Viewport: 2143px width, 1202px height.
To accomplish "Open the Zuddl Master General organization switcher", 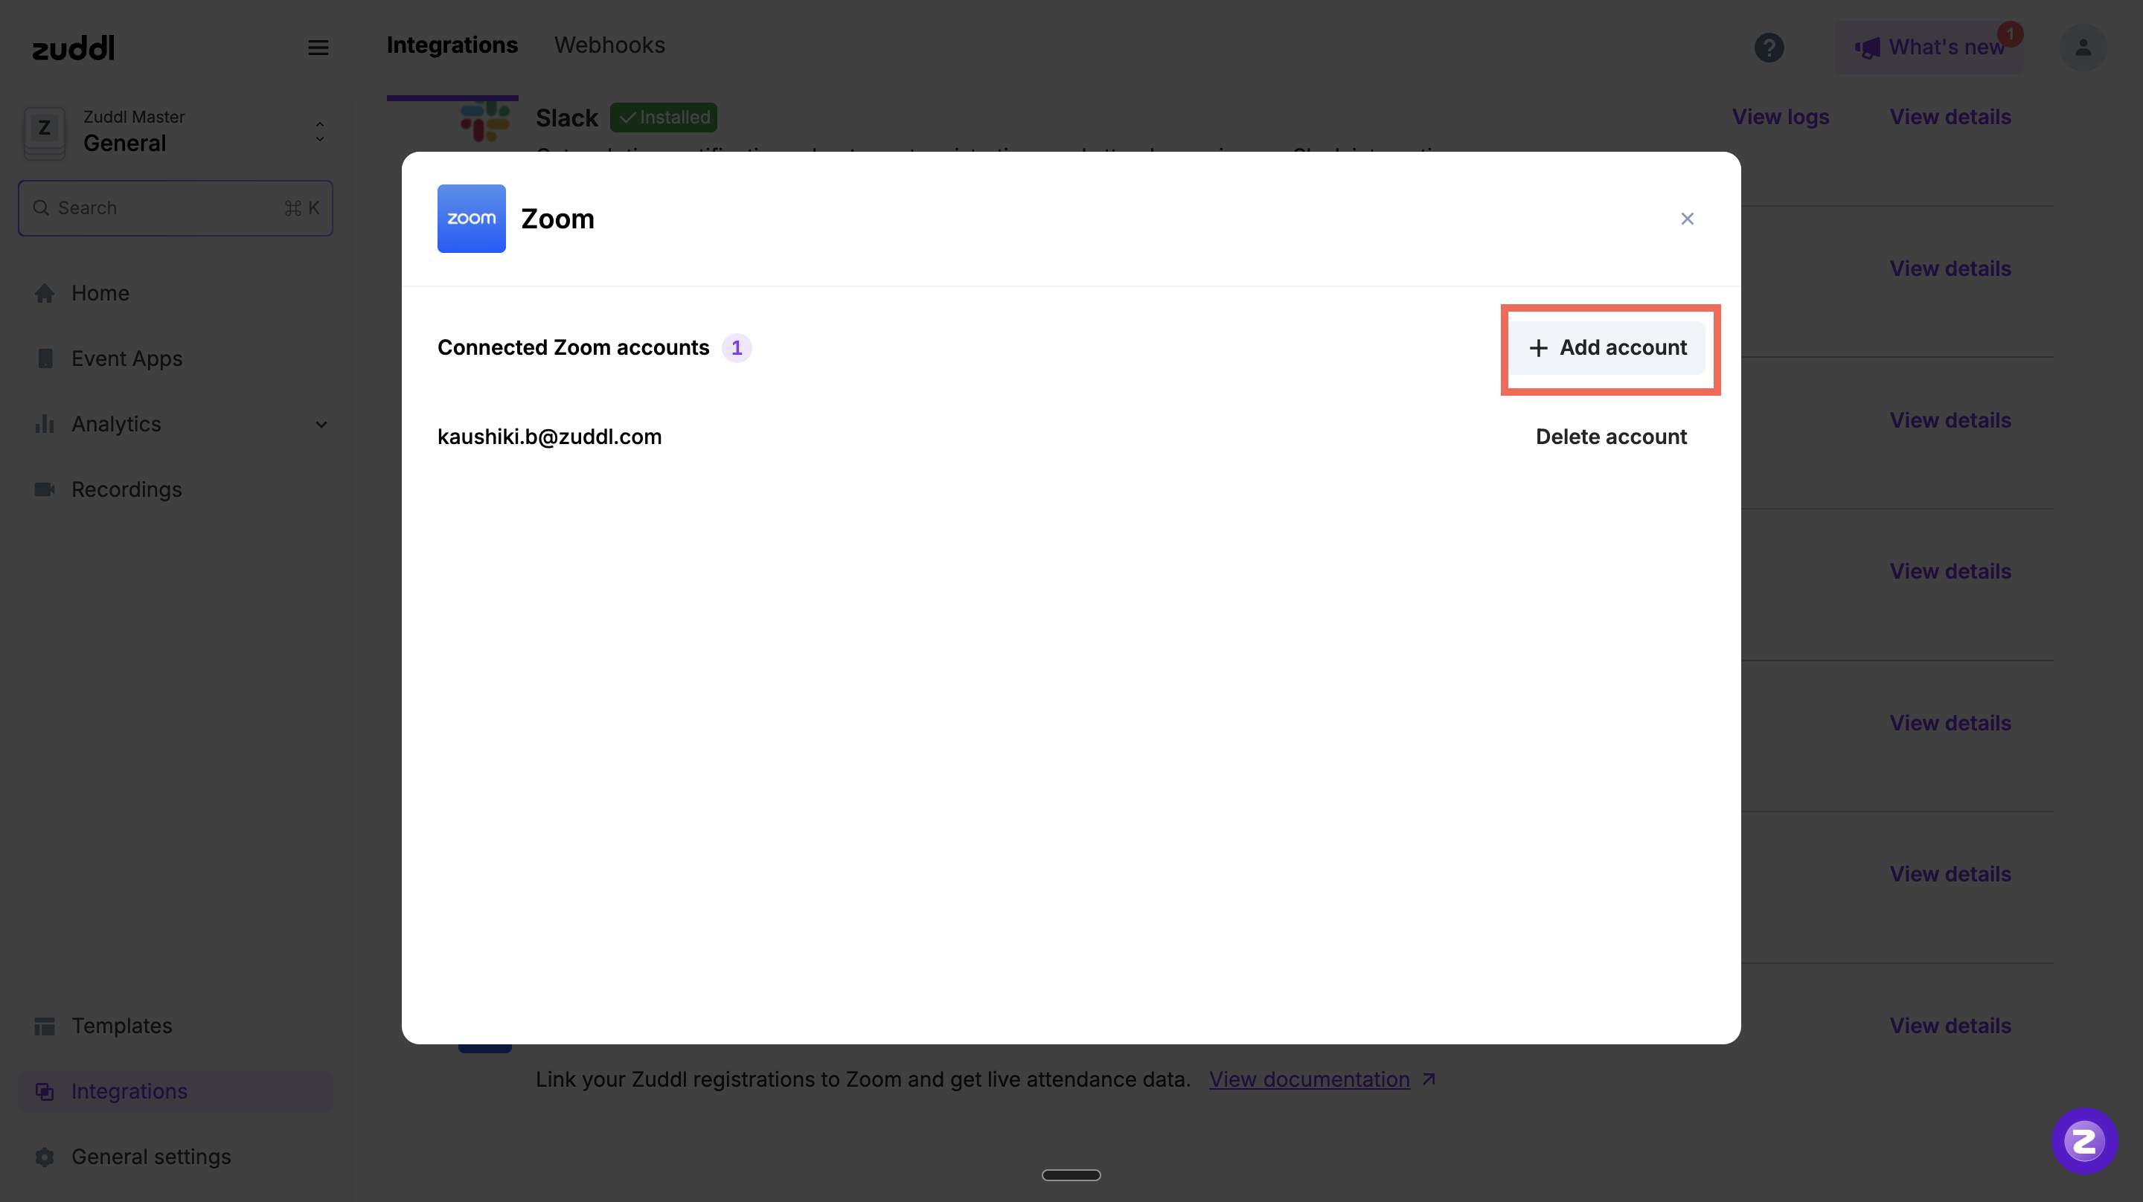I will 176,132.
